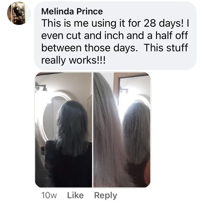Reply to the 28 days comment
This screenshot has width=220, height=205.
click(x=106, y=195)
